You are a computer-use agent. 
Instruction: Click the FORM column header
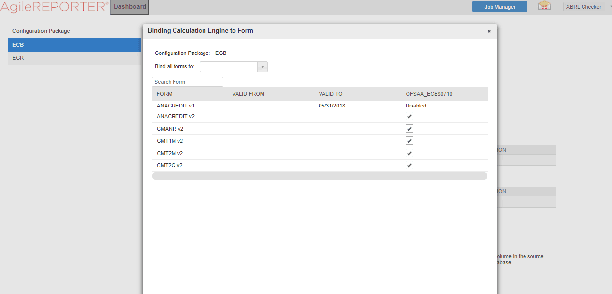pos(165,94)
